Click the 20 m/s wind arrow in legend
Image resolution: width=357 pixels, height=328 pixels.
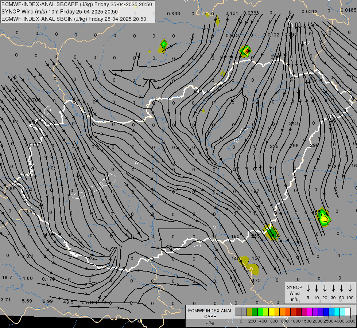pyautogui.click(x=325, y=288)
